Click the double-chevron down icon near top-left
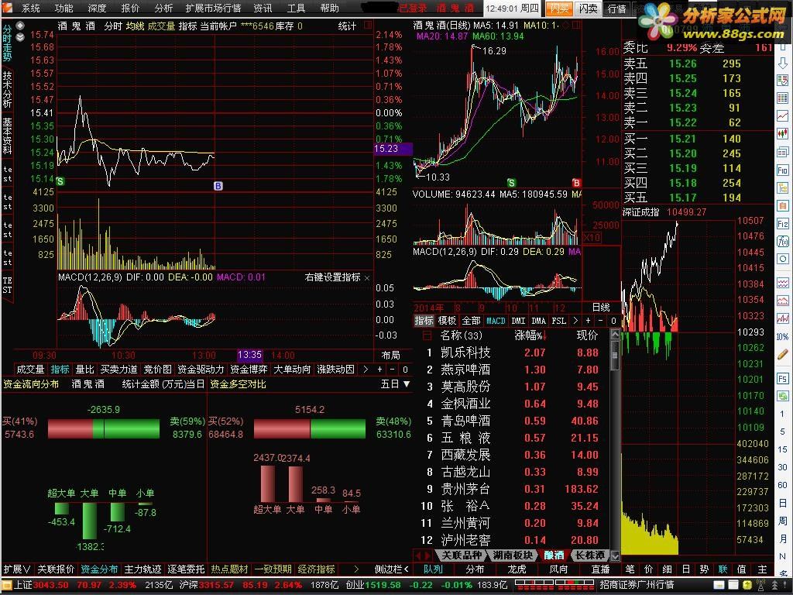 [x=19, y=37]
